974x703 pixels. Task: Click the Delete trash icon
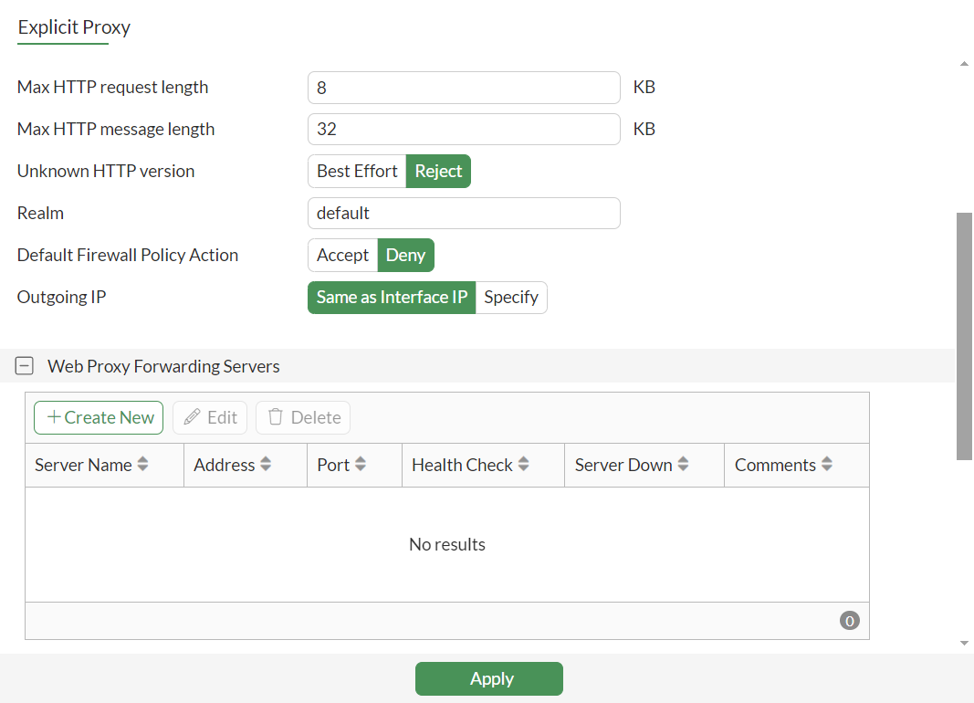pyautogui.click(x=275, y=417)
